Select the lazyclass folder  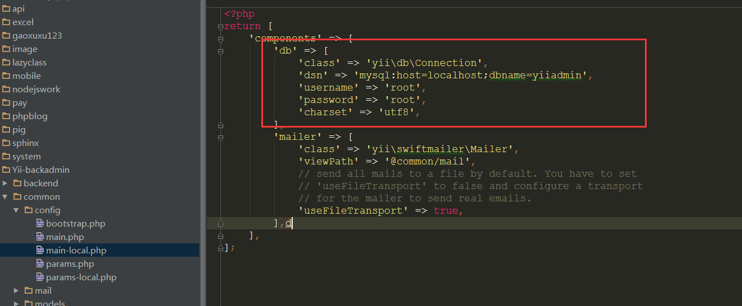click(29, 63)
